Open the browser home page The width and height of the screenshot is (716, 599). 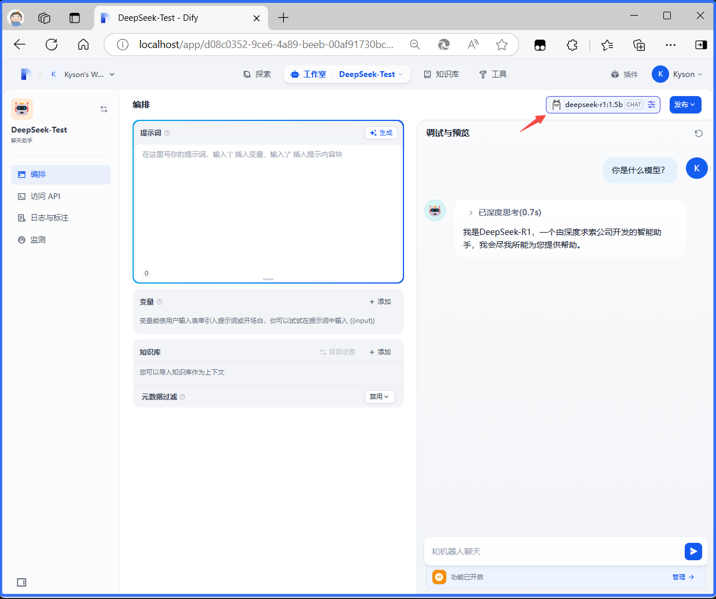click(x=83, y=45)
